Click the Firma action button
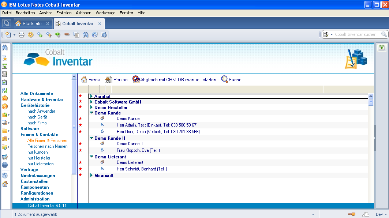Image resolution: width=389 pixels, height=218 pixels. (90, 80)
